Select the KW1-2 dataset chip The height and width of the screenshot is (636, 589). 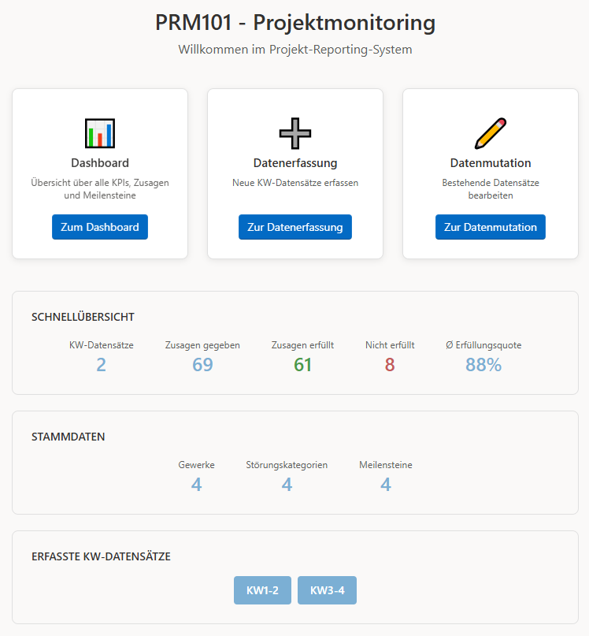point(262,590)
